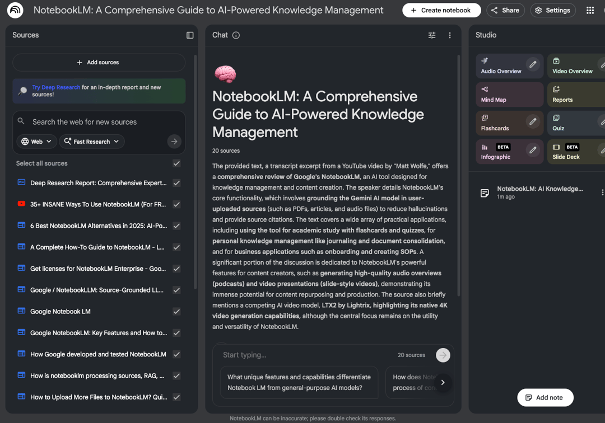Open the chat three-dot menu
Screen dimensions: 605x423
pyautogui.click(x=450, y=35)
